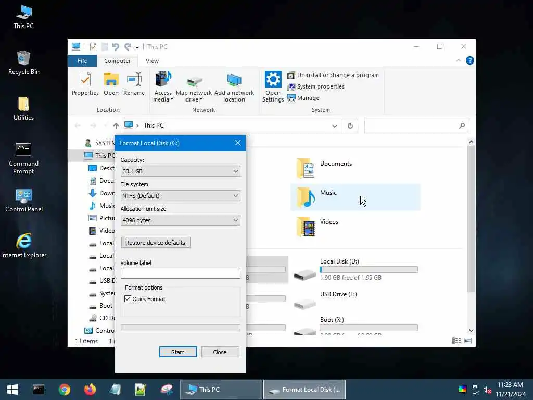The image size is (533, 400).
Task: Click the Close button in Format dialog
Action: tap(220, 352)
